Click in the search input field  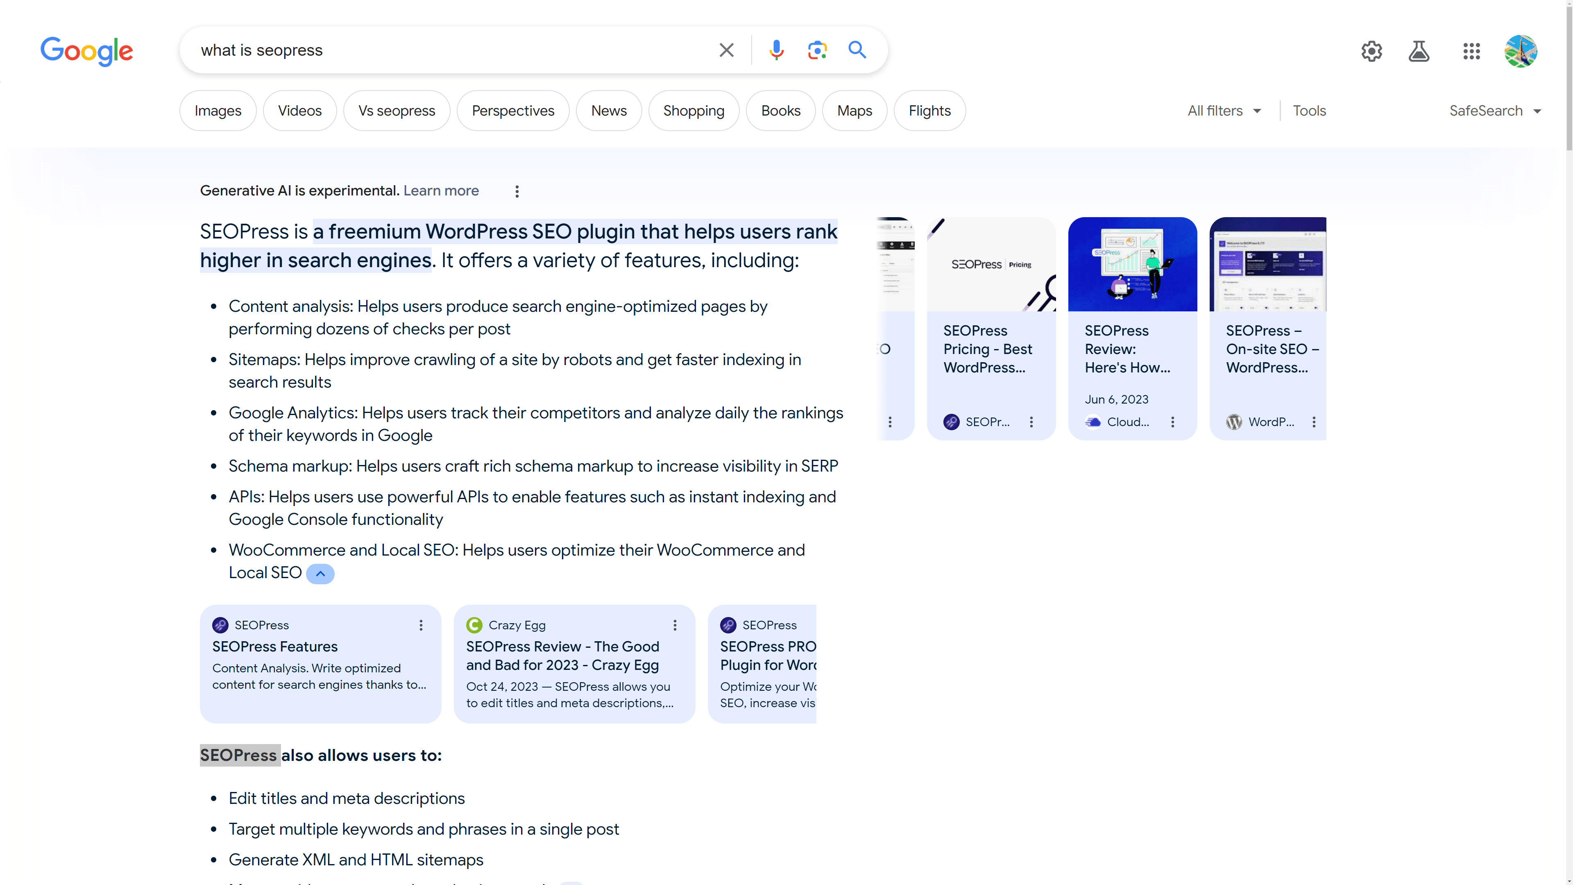pyautogui.click(x=452, y=50)
